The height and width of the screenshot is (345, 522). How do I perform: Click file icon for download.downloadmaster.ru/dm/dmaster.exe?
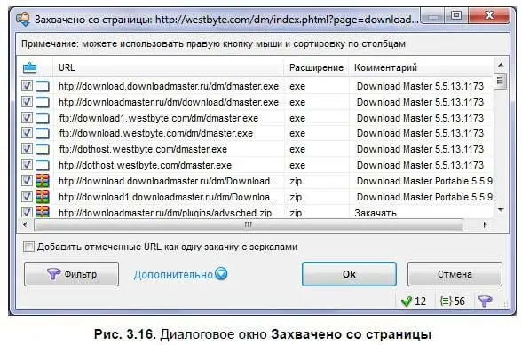[43, 87]
